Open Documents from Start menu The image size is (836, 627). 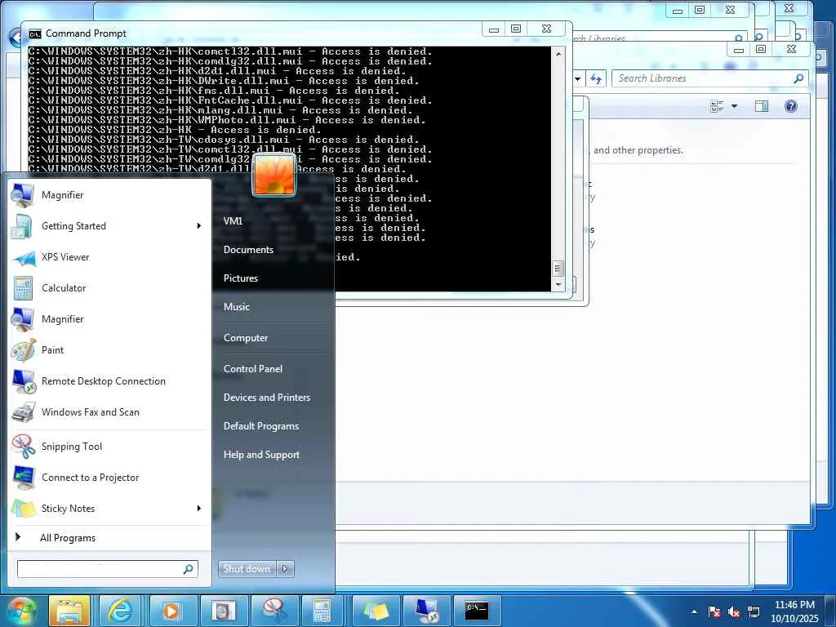pos(248,250)
